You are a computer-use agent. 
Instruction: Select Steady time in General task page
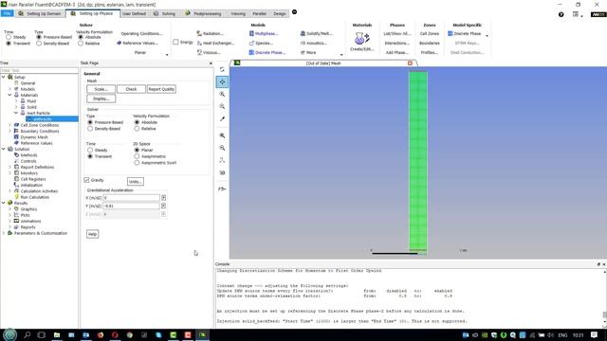pyautogui.click(x=90, y=150)
